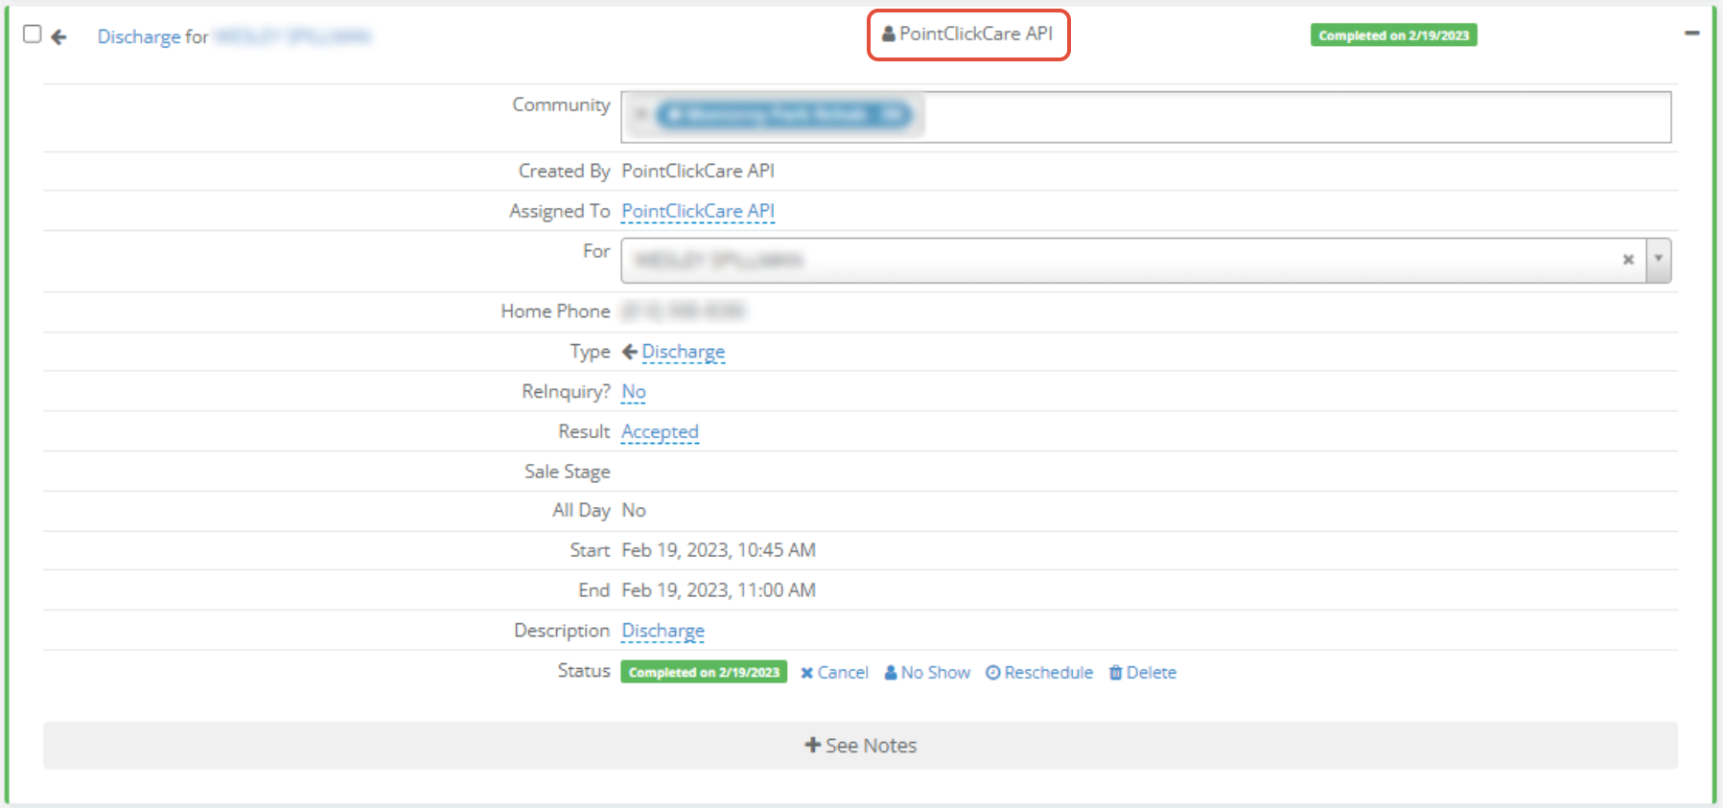
Task: Change the ReInquiry No value
Action: click(634, 391)
